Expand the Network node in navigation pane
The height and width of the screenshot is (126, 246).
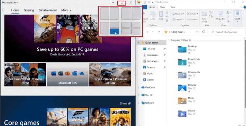(139, 103)
